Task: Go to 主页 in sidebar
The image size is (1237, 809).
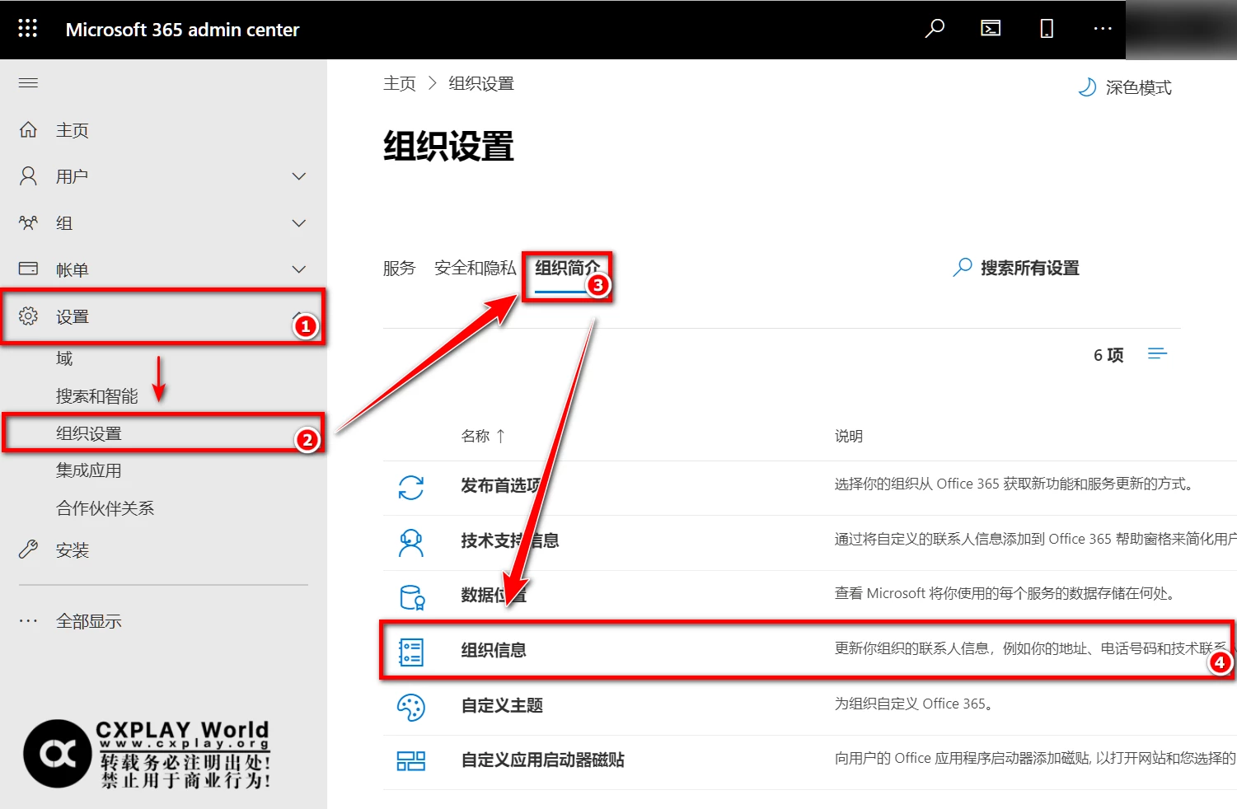Action: click(72, 130)
